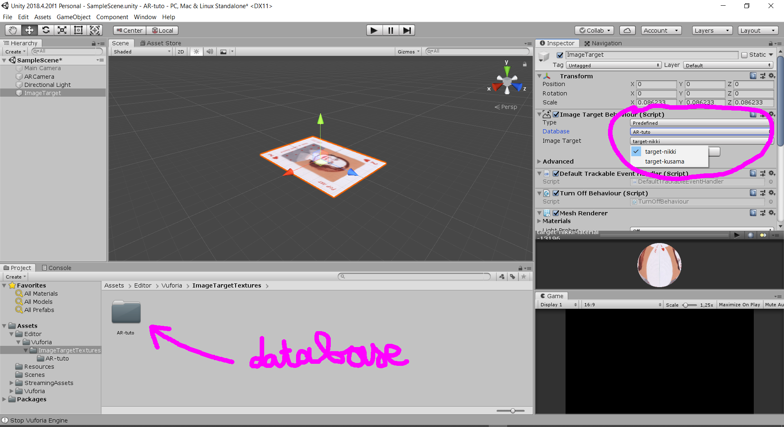Toggle the ImageTarget active checkbox

[560, 55]
